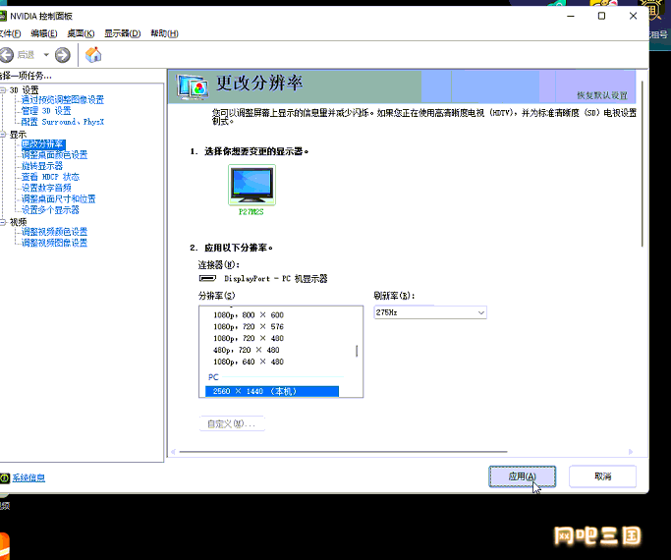Image resolution: width=671 pixels, height=560 pixels.
Task: Open the 帮助(H) menu
Action: (164, 33)
